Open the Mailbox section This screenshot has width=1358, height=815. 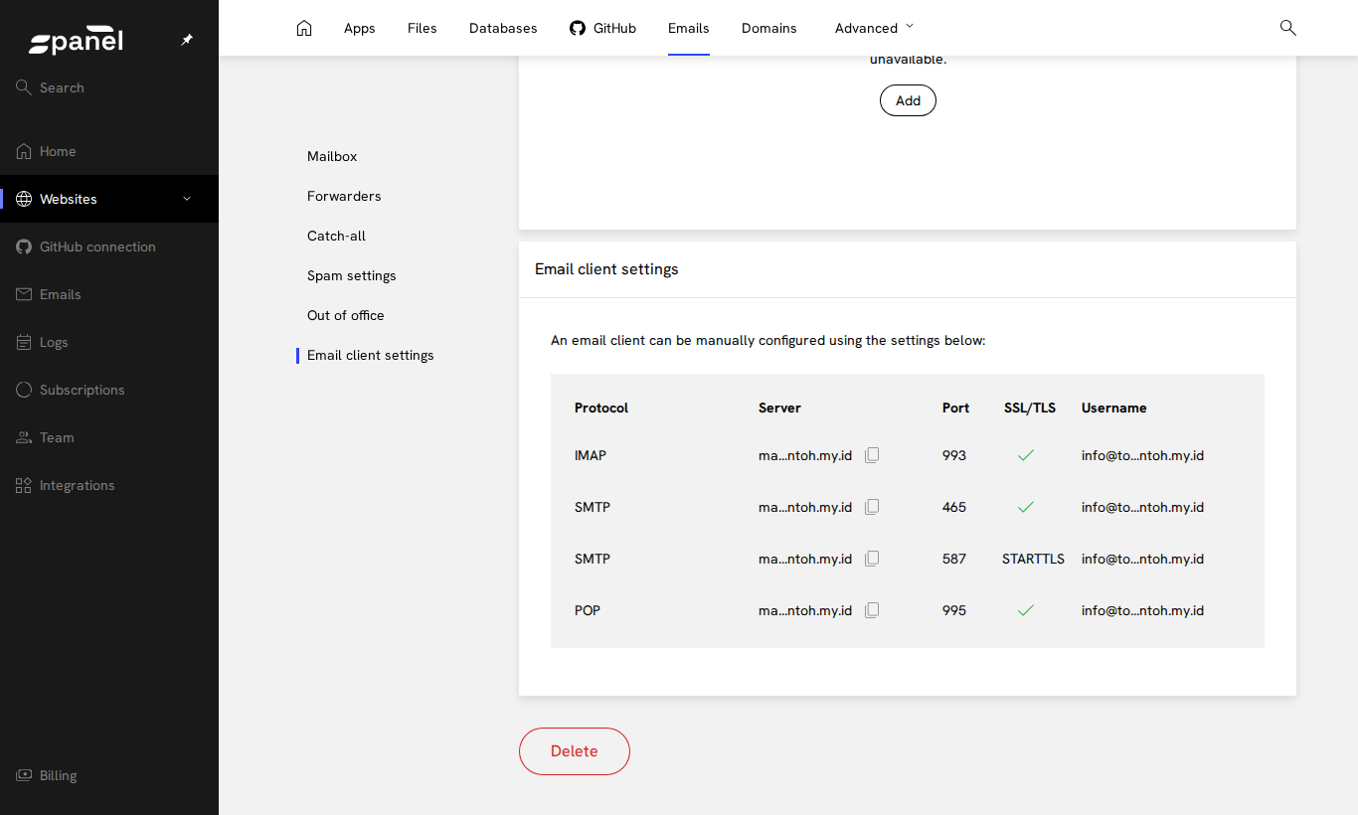coord(332,156)
